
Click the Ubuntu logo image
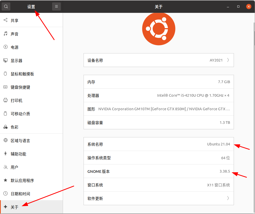click(158, 29)
